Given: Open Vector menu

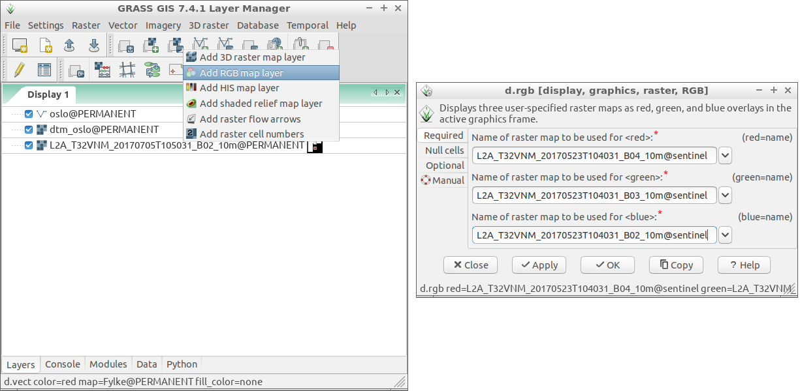Looking at the screenshot, I should (x=123, y=25).
